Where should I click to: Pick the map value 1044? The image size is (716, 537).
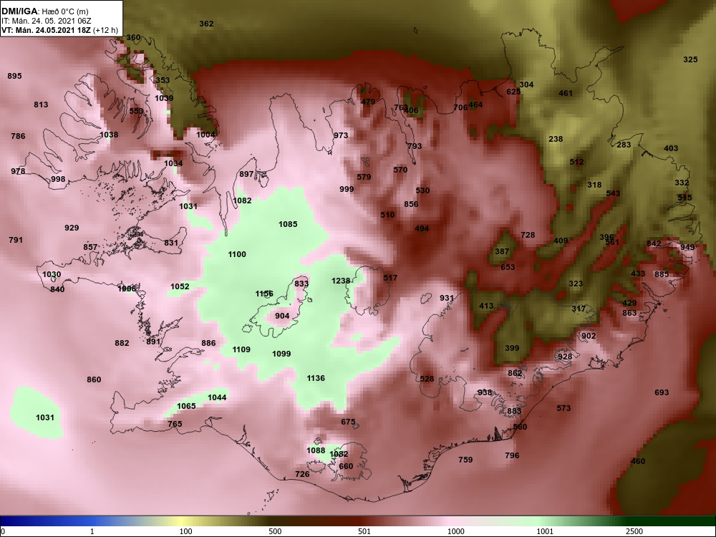point(217,397)
